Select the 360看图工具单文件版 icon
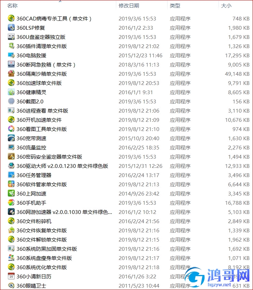The width and height of the screenshot is (253, 290). pyautogui.click(x=11, y=129)
